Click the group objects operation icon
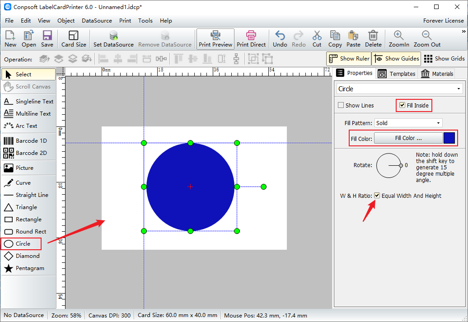 click(x=253, y=59)
